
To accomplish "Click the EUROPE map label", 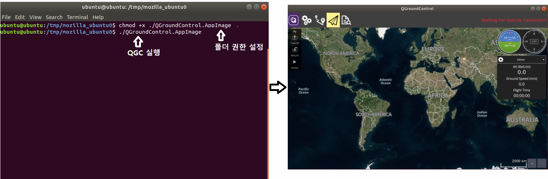I will tap(433, 49).
